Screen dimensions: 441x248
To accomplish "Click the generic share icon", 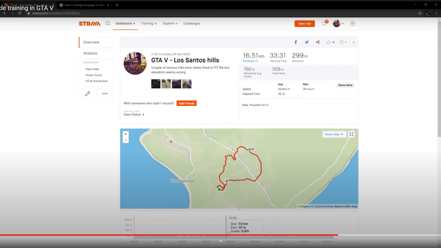I will pyautogui.click(x=318, y=42).
